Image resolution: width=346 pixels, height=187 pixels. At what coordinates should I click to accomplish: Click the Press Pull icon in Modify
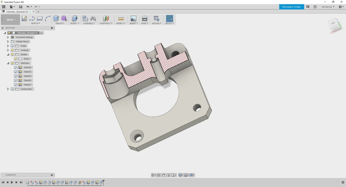click(74, 19)
